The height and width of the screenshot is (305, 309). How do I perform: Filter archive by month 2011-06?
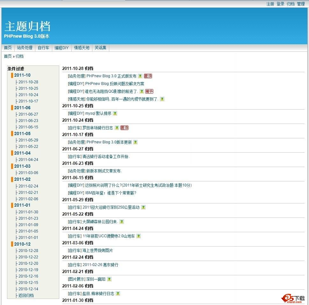[22, 108]
